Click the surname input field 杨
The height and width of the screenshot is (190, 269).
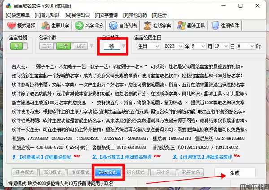click(112, 46)
